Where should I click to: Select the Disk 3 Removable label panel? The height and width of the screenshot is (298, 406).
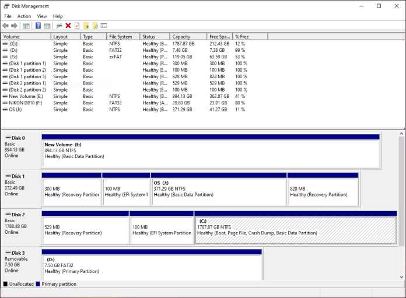point(21,264)
